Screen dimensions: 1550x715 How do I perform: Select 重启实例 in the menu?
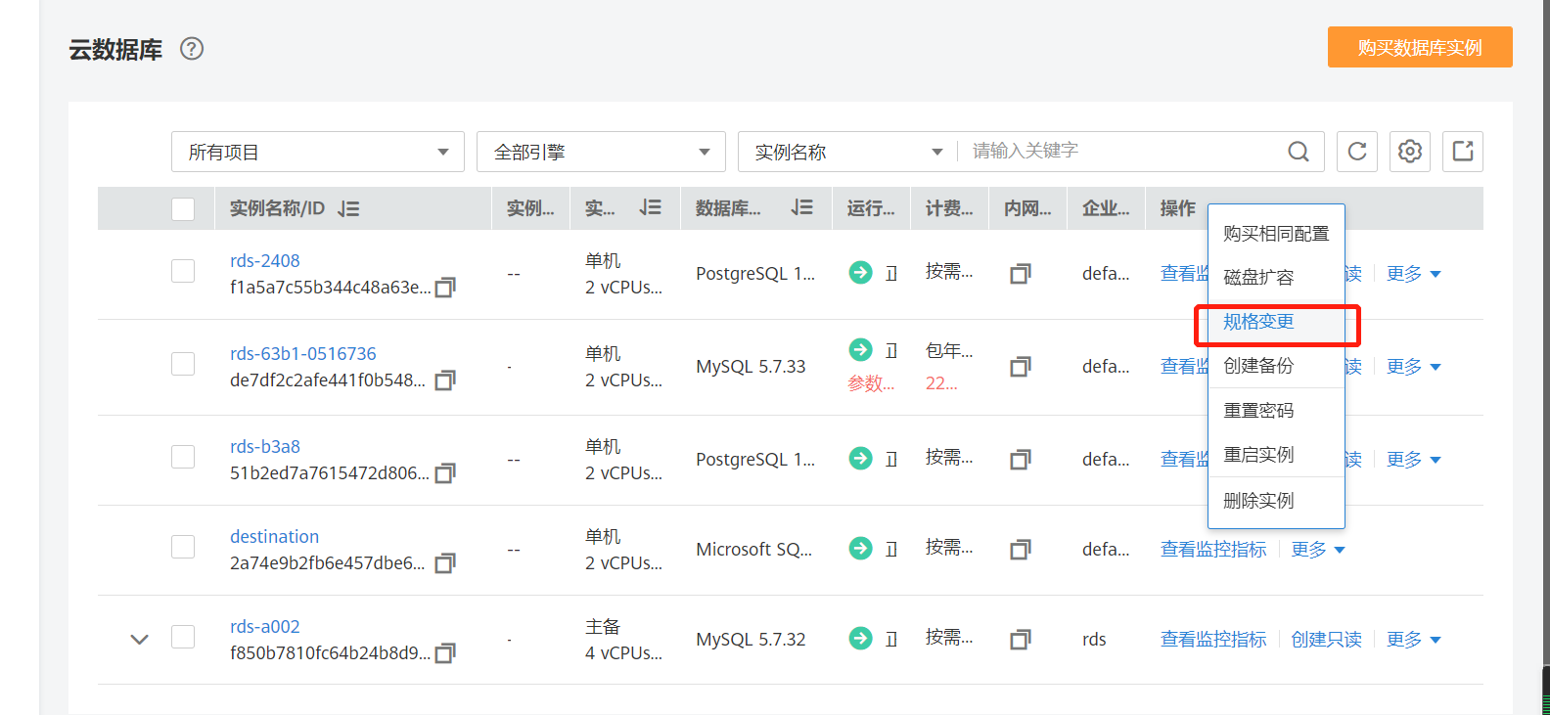pos(1258,455)
